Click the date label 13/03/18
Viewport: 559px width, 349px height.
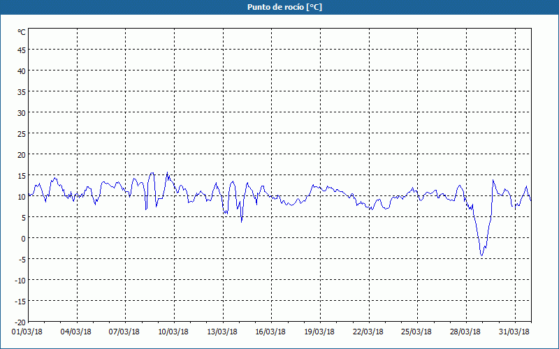point(222,332)
